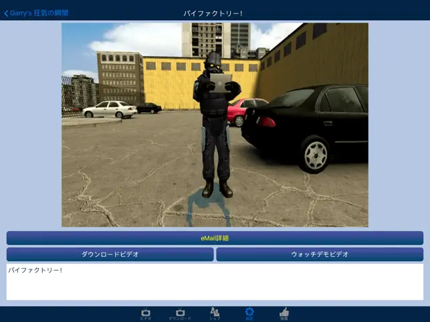Open the ダウンロード tab in bottom bar
This screenshot has width=430, height=322.
[180, 314]
